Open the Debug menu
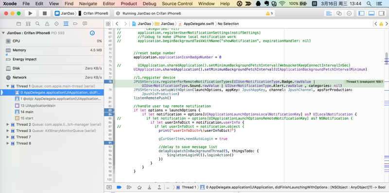 150,4
